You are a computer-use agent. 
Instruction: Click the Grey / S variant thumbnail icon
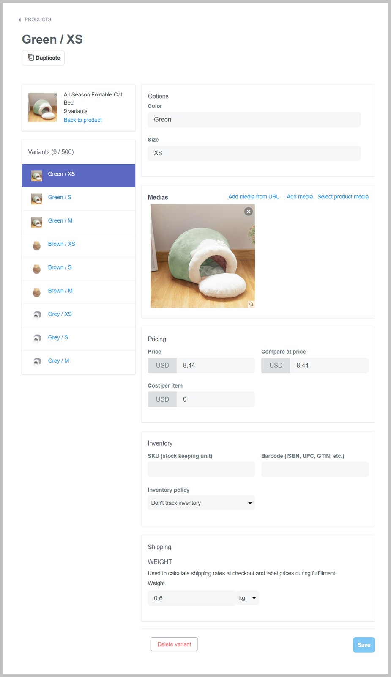click(37, 338)
